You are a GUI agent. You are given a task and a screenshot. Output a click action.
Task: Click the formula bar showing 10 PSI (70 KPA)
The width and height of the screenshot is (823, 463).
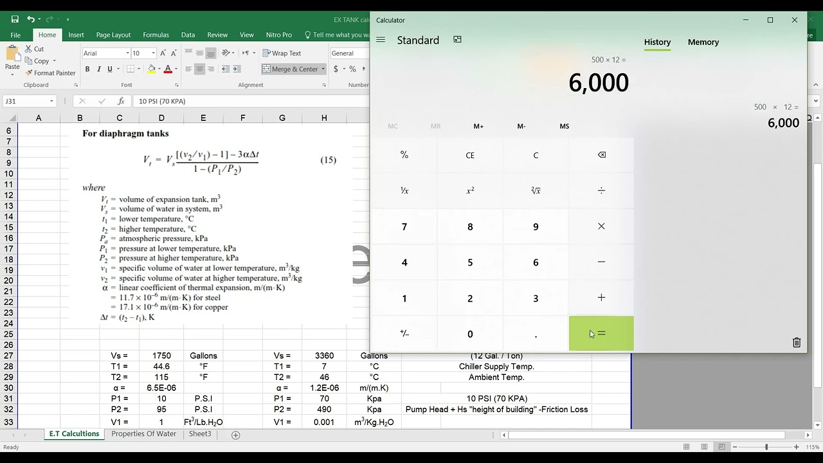pos(251,101)
